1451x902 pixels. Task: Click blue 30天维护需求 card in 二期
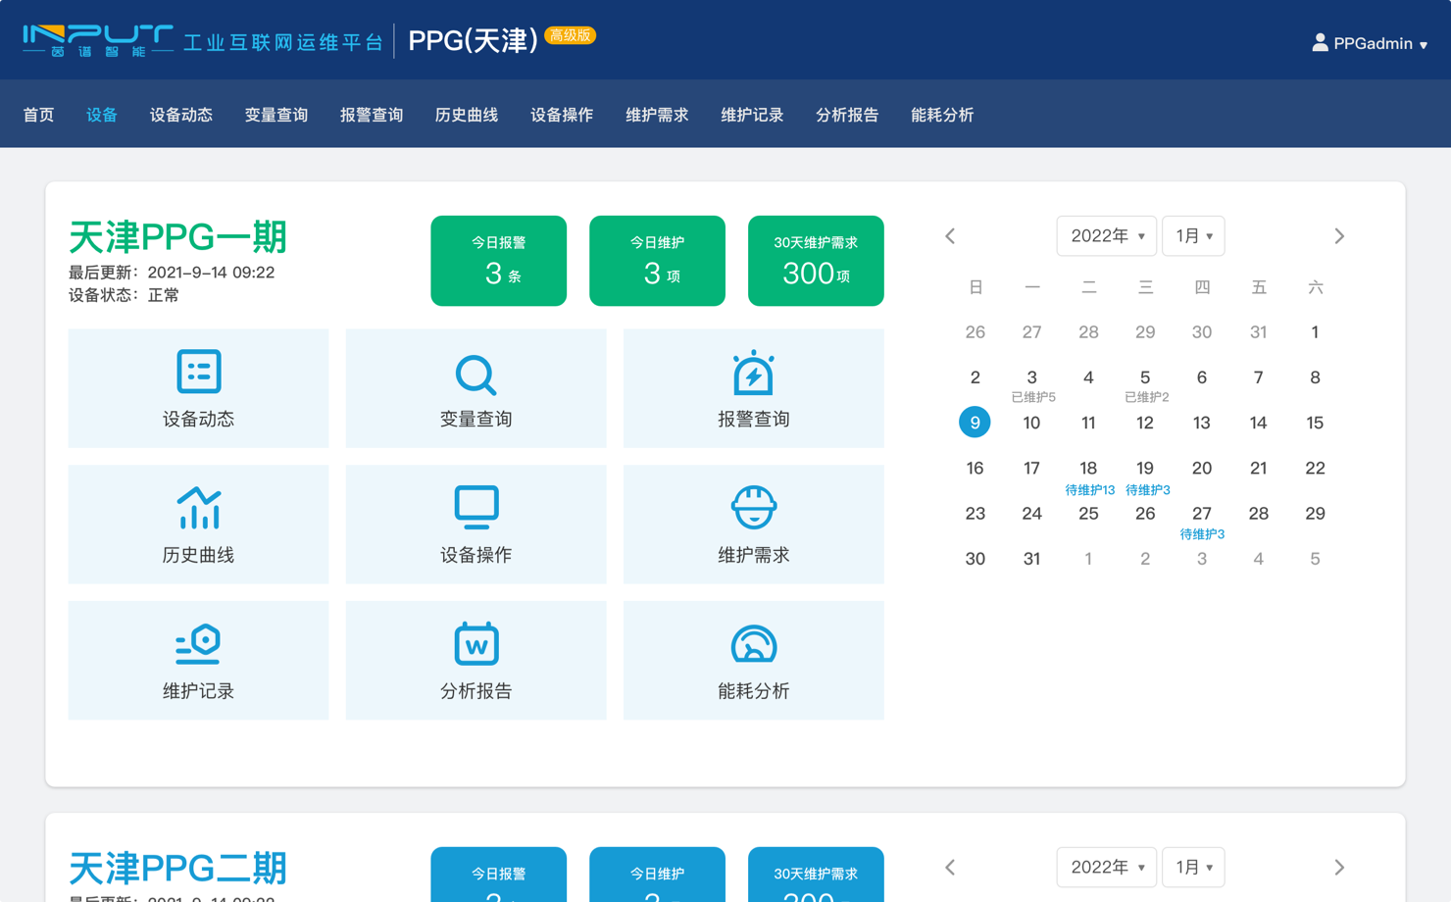coord(816,875)
